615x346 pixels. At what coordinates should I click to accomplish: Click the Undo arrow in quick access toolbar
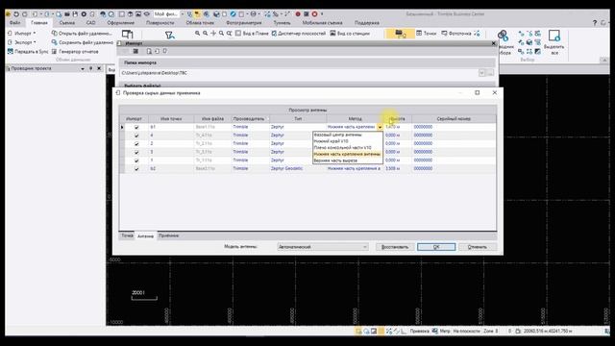click(16, 14)
